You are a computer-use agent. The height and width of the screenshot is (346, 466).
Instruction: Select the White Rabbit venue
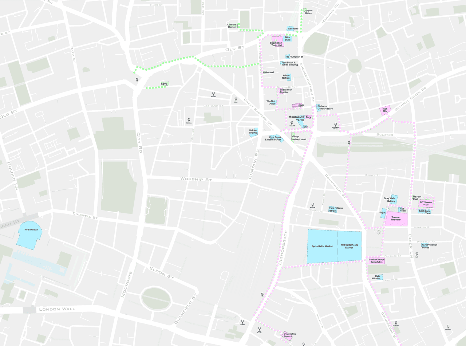(286, 77)
